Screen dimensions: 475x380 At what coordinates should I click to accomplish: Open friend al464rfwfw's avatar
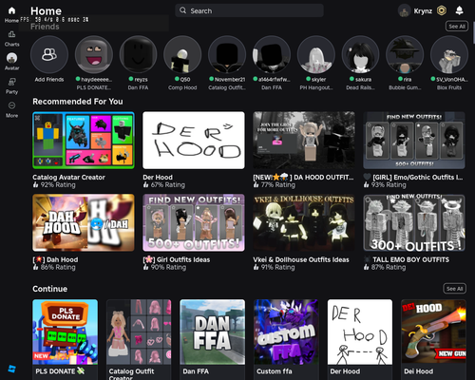point(272,54)
